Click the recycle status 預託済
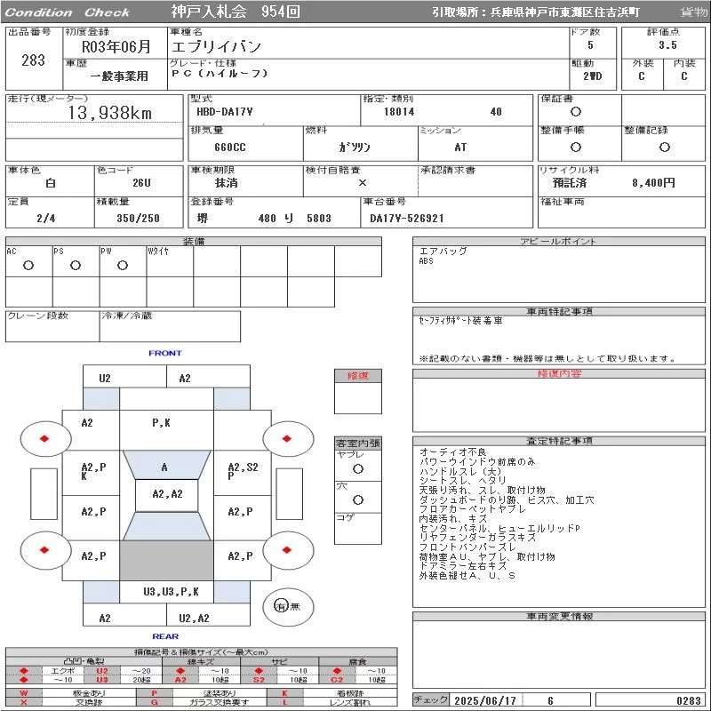Viewport: 711px width, 711px height. tap(570, 183)
